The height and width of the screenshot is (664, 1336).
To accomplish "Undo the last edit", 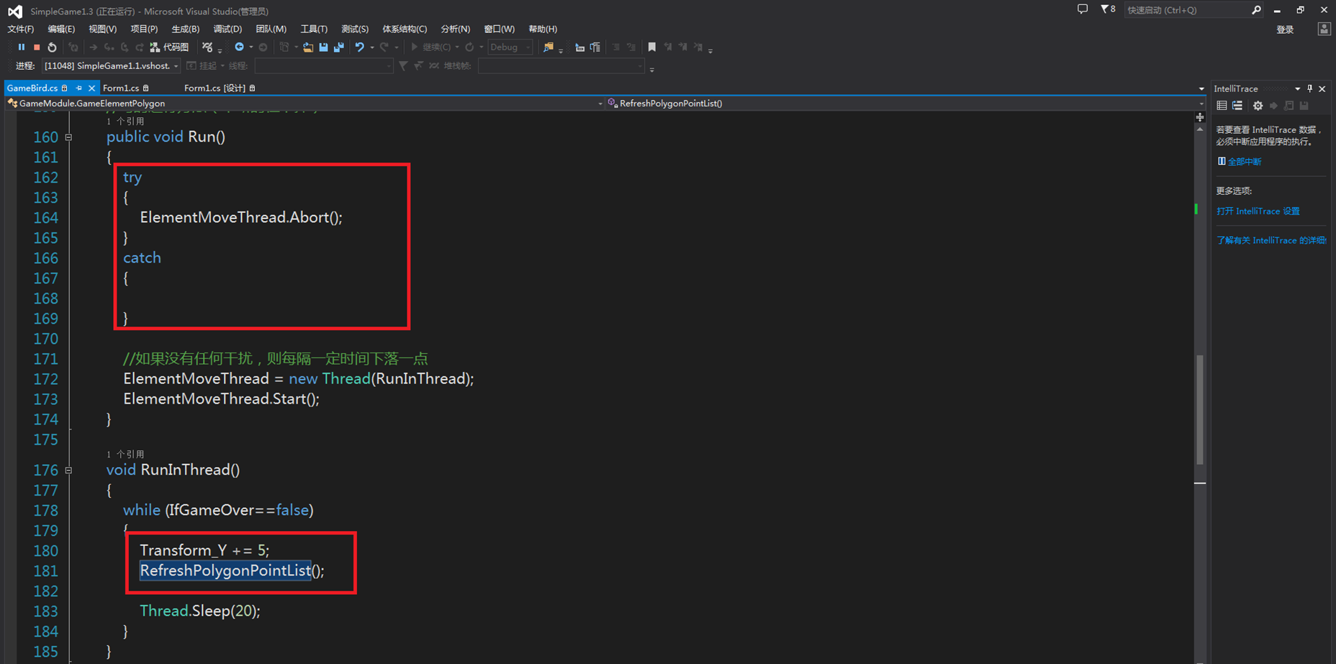I will 359,47.
